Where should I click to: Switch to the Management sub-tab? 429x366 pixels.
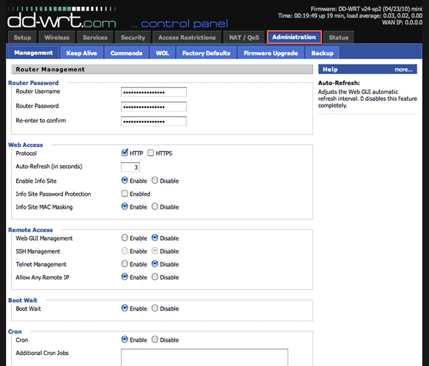tap(34, 53)
